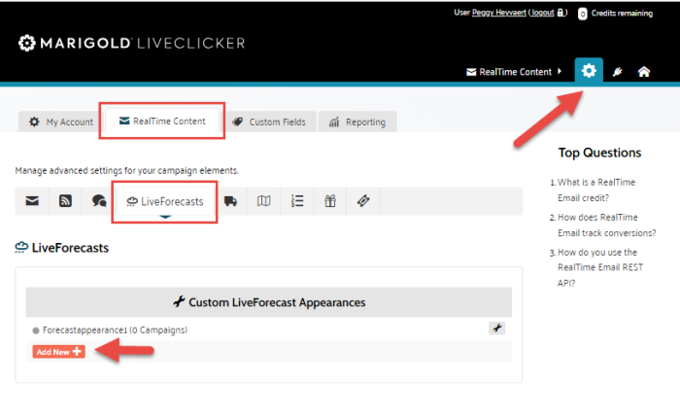This screenshot has height=415, width=680.
Task: Open the settings gear in header
Action: pyautogui.click(x=588, y=71)
